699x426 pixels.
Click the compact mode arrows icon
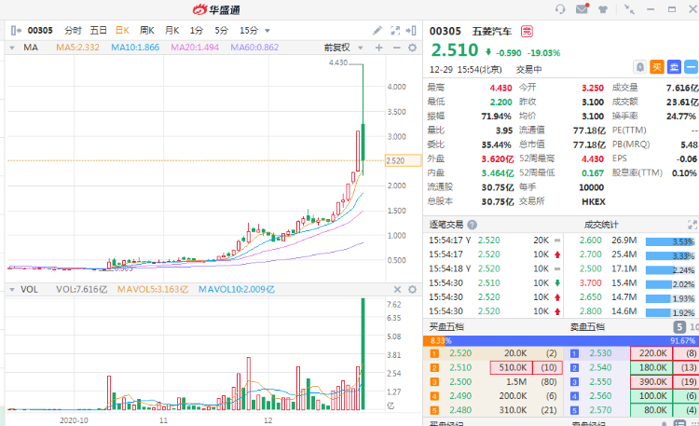(x=629, y=9)
